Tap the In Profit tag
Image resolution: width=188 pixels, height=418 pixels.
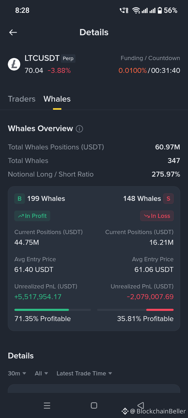[x=32, y=216]
